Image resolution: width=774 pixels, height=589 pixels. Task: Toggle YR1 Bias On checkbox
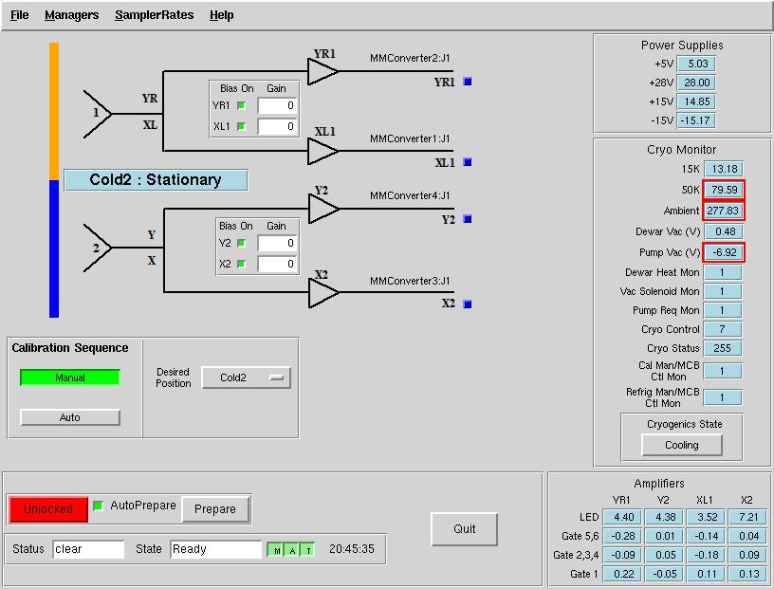point(241,105)
